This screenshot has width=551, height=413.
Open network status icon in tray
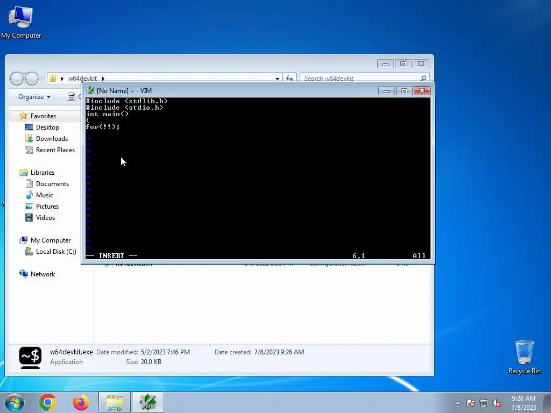coord(484,403)
